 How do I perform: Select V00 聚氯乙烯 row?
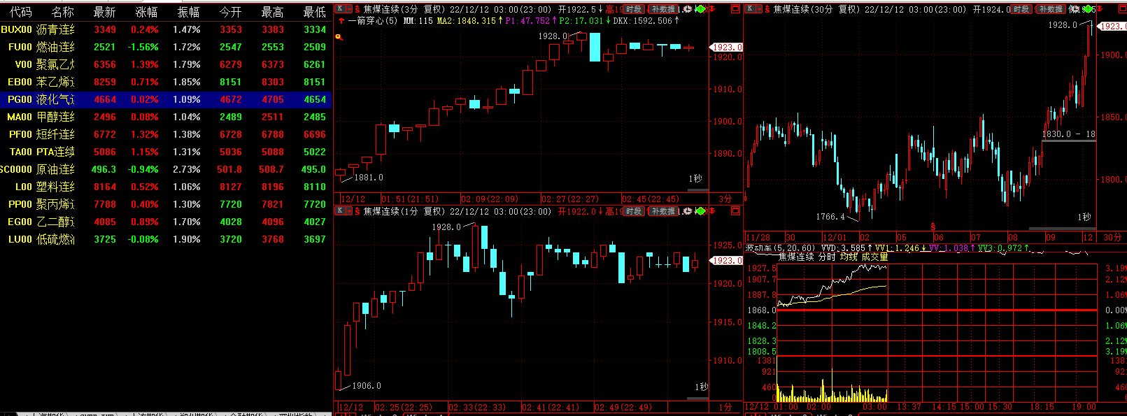(x=166, y=64)
